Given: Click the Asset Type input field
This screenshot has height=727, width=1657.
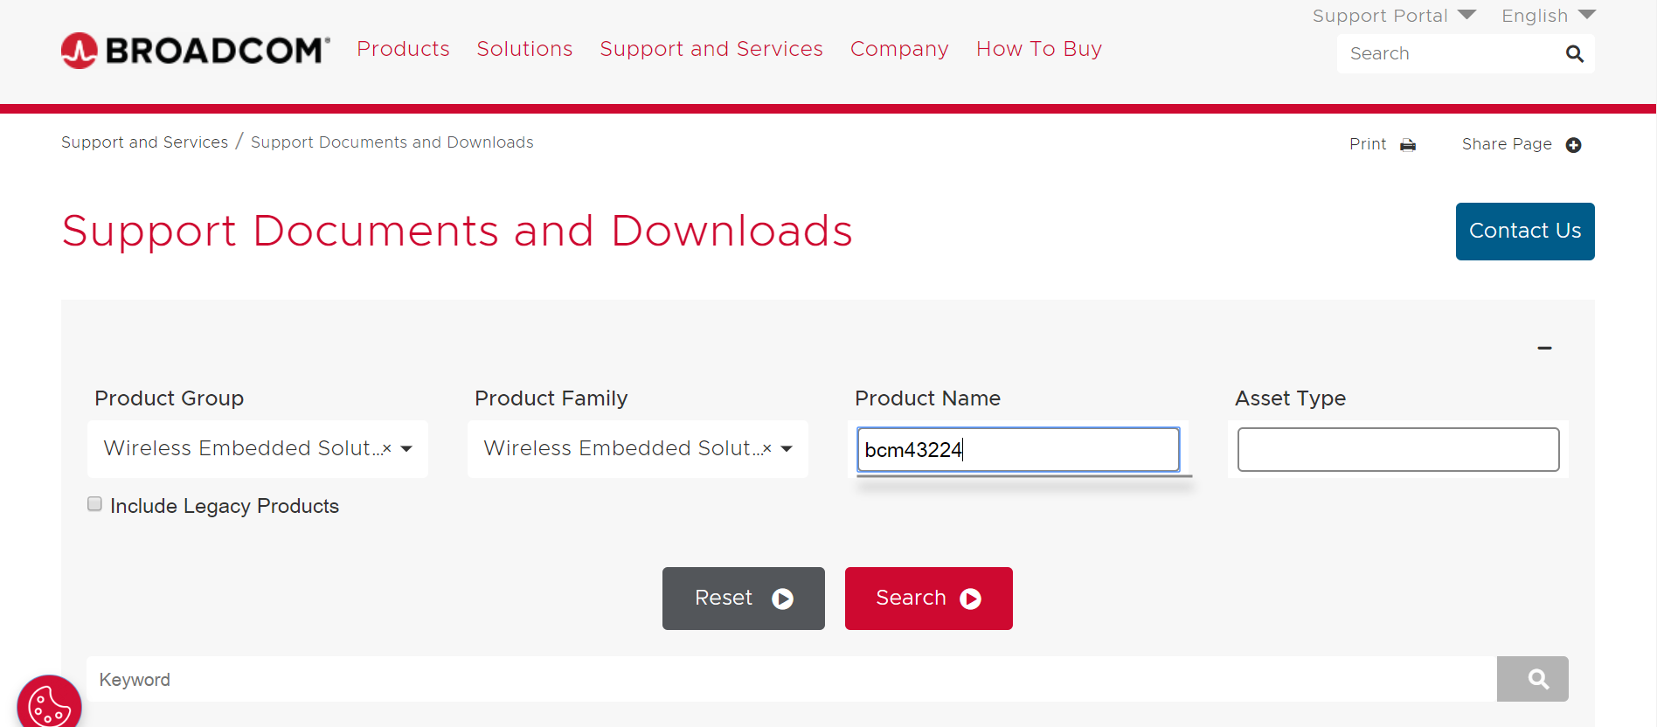Looking at the screenshot, I should tap(1397, 450).
